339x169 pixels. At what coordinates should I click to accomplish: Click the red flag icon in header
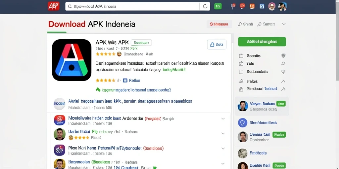(x=233, y=6)
